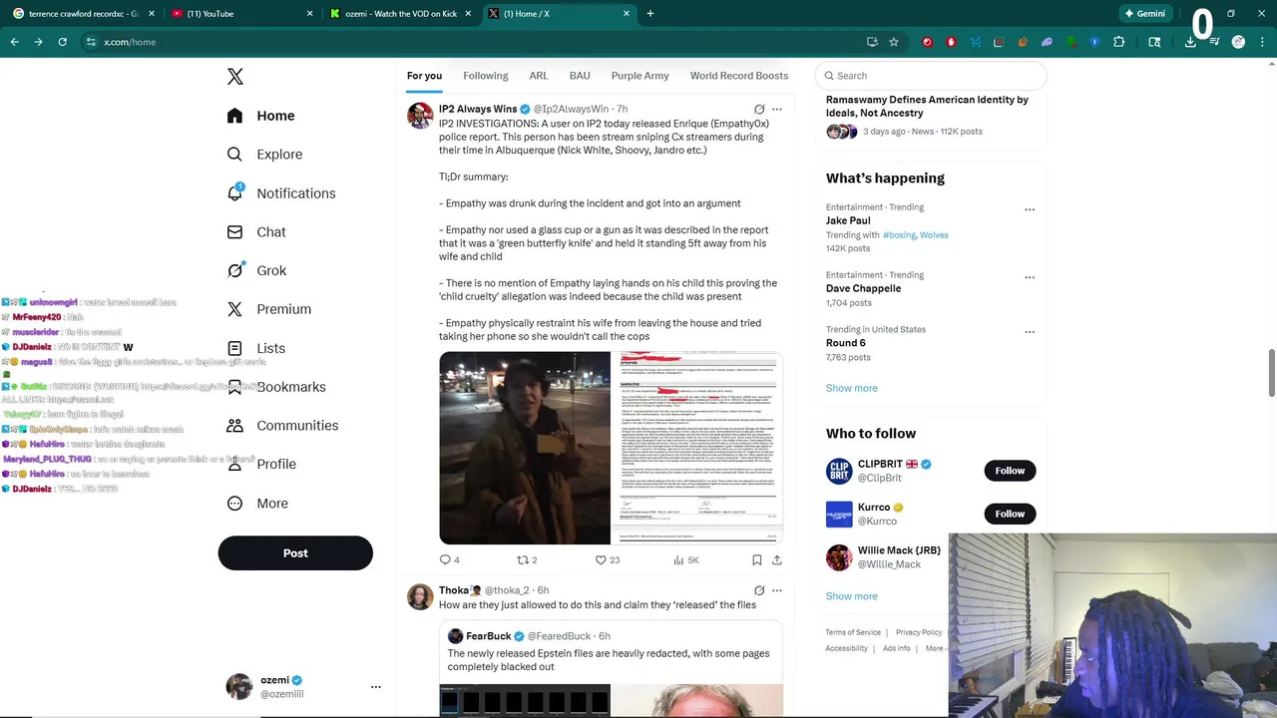The width and height of the screenshot is (1277, 718).
Task: Switch to the Following tab
Action: 486,76
